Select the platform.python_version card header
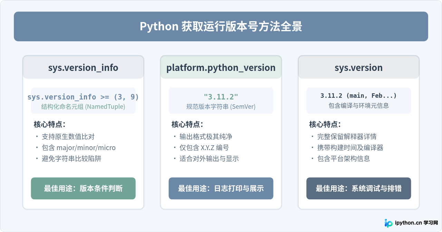The image size is (442, 232). [x=221, y=67]
